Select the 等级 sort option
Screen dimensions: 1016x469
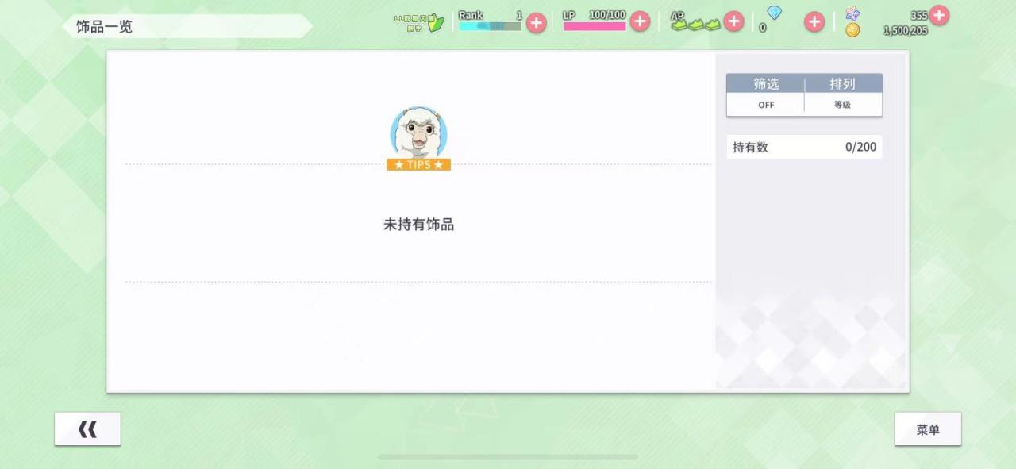[x=843, y=105]
